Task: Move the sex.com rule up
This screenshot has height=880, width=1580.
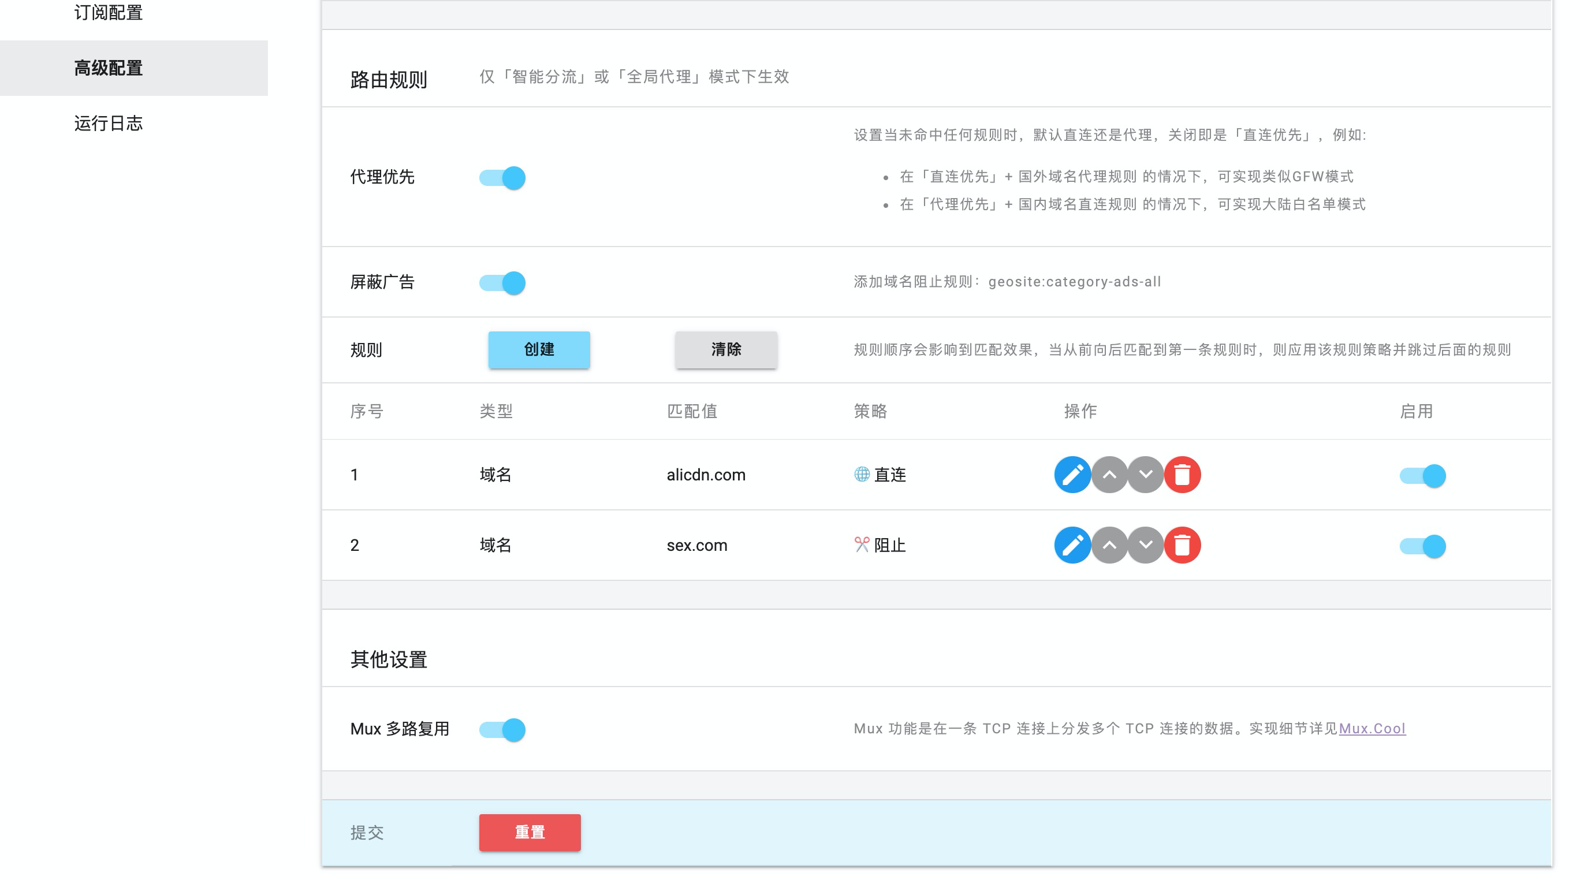Action: (x=1108, y=545)
